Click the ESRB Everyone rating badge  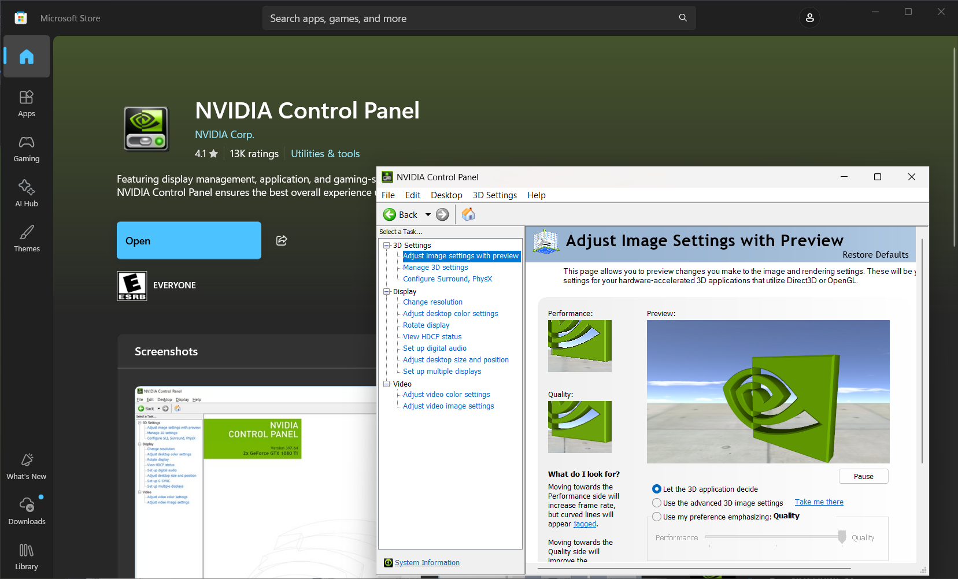pyautogui.click(x=132, y=286)
